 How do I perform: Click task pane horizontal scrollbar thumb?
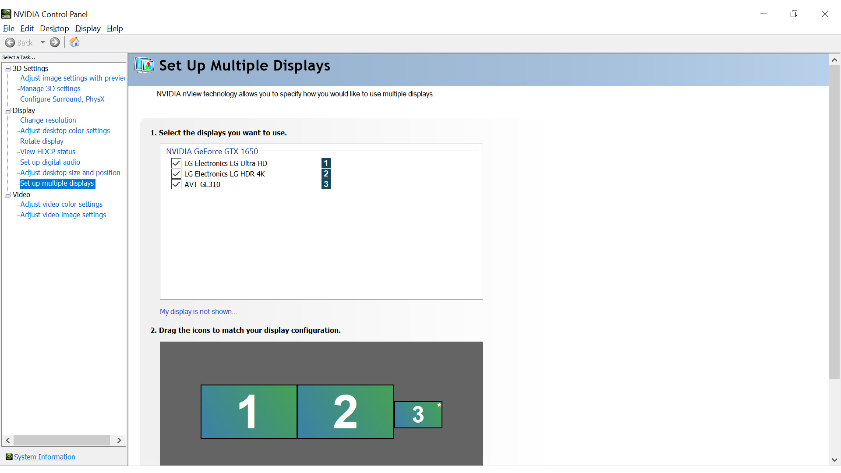pyautogui.click(x=62, y=440)
